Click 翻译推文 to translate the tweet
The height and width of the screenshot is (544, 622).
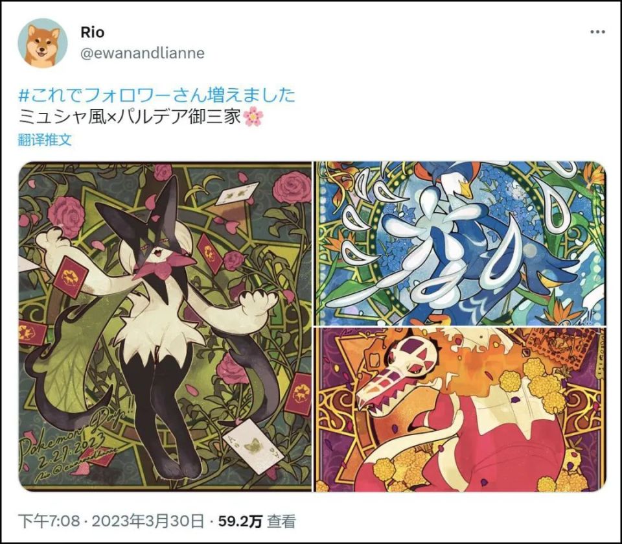pos(45,140)
